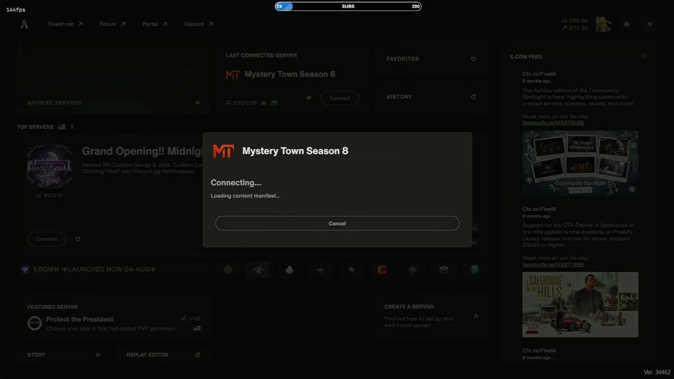The height and width of the screenshot is (379, 674).
Task: Connect to the Grand Opening Midnight server
Action: coord(46,239)
